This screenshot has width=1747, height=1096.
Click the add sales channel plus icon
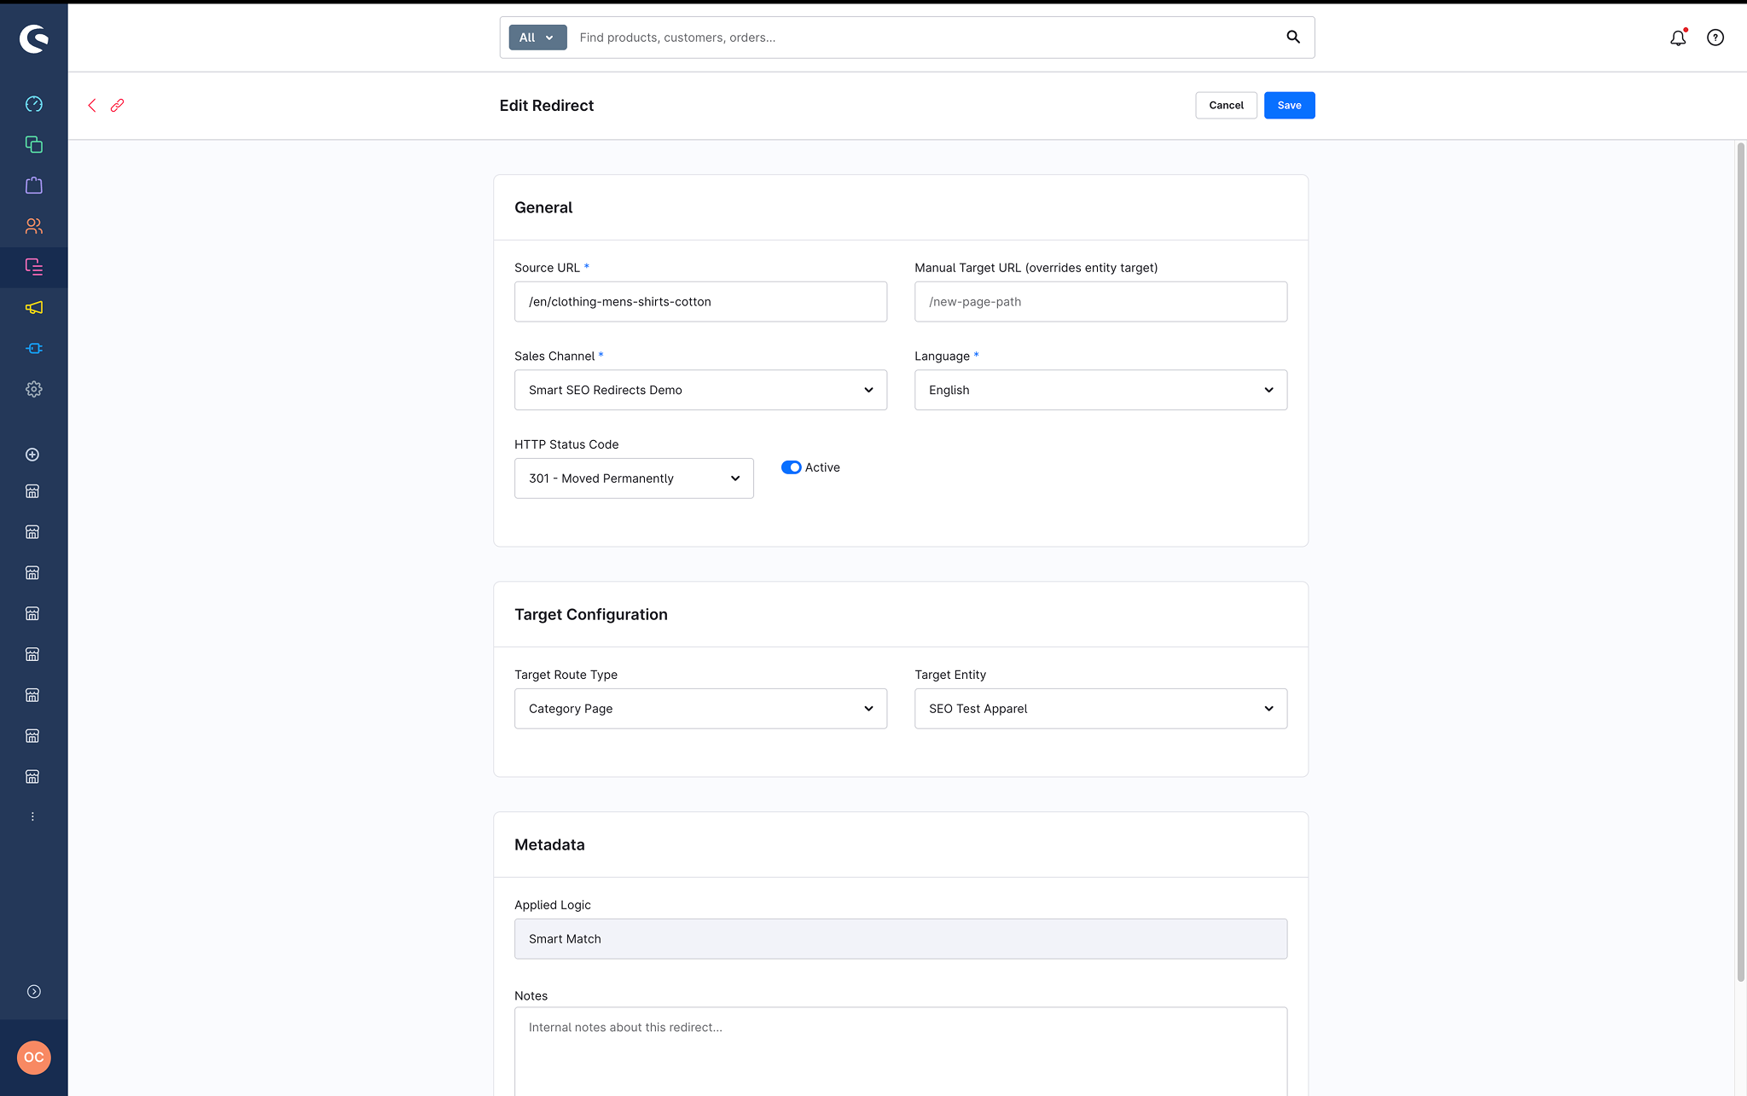32,455
